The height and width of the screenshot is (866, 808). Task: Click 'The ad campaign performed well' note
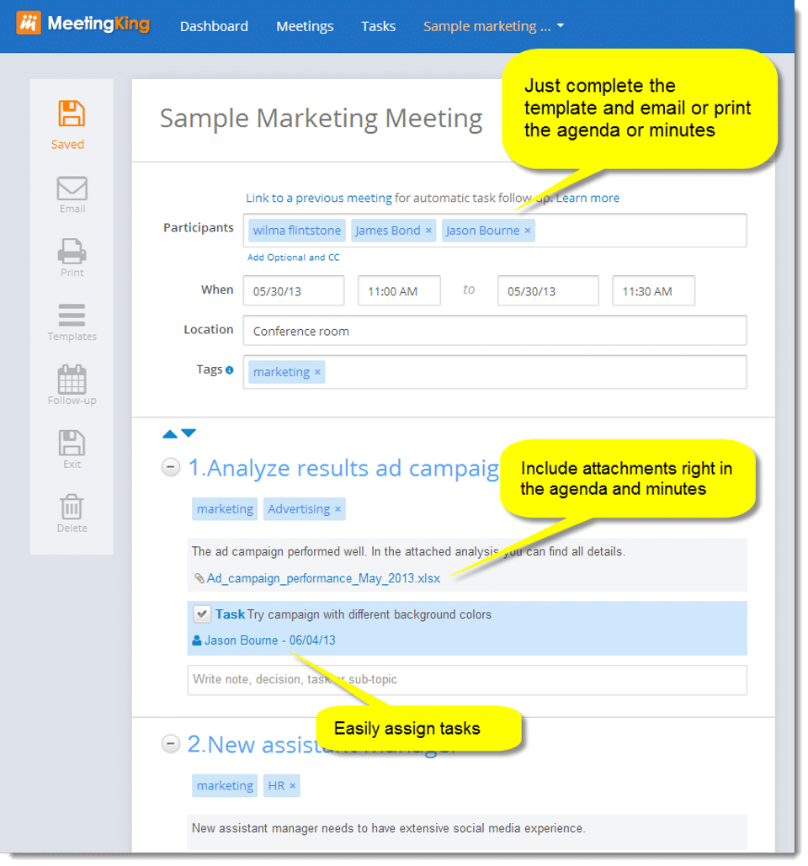tap(408, 551)
